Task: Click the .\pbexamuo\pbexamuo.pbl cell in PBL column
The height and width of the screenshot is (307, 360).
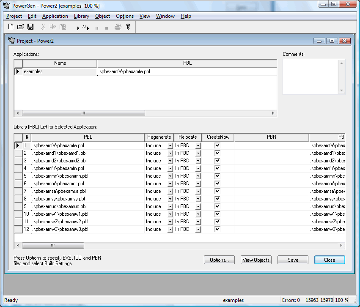Action: pyautogui.click(x=88, y=206)
